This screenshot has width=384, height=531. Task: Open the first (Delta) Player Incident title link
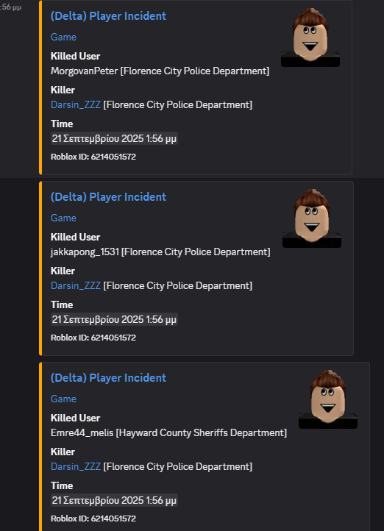pos(108,16)
